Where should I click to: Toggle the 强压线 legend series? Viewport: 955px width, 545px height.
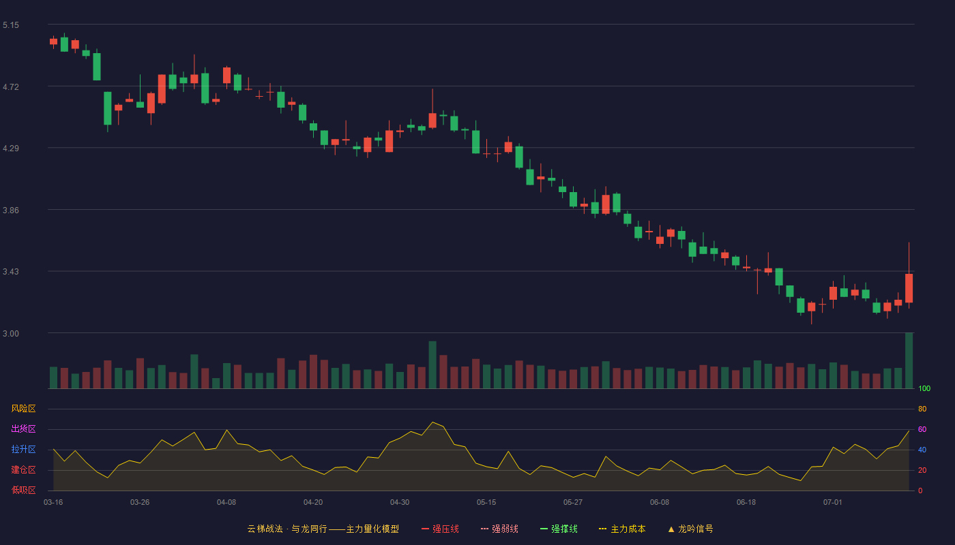click(440, 529)
